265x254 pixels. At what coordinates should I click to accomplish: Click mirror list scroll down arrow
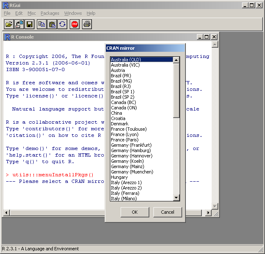pos(176,198)
